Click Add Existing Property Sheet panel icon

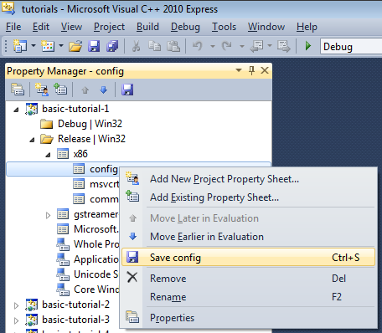(60, 90)
